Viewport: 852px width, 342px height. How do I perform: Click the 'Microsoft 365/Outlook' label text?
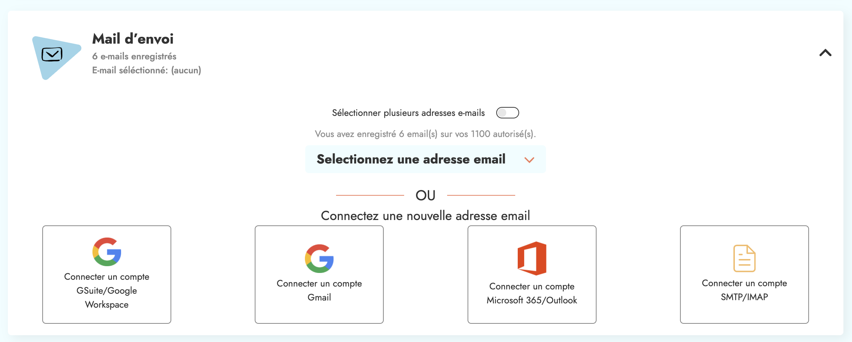tap(532, 300)
